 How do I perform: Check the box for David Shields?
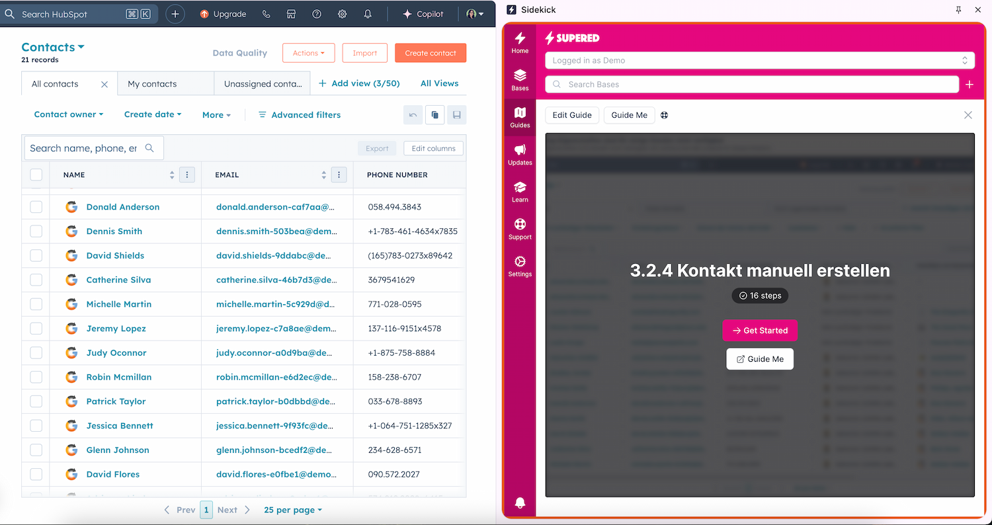(x=36, y=255)
